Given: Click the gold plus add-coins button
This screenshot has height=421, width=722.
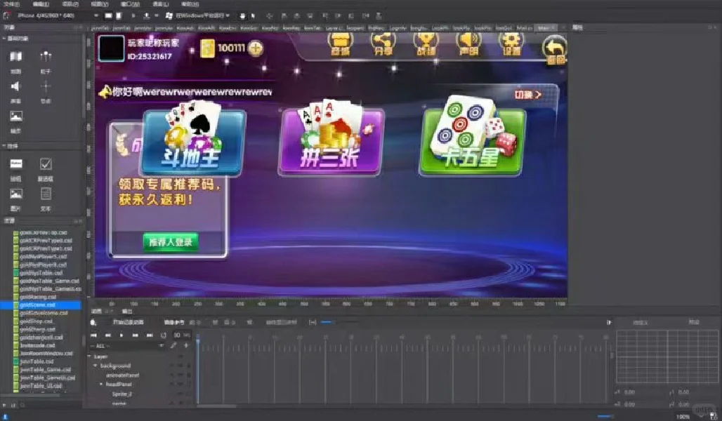Looking at the screenshot, I should (256, 48).
